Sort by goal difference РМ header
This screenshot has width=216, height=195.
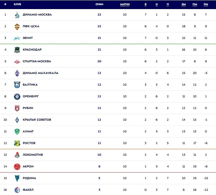pos(206,5)
